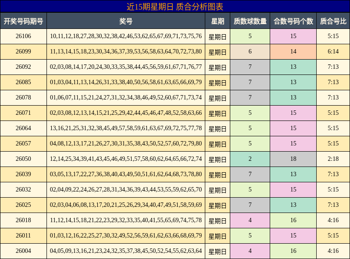Select the 质合号比 column header
The image size is (350, 259).
pos(333,21)
